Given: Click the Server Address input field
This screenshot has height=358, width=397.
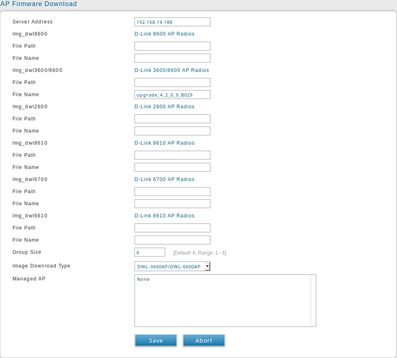Looking at the screenshot, I should coord(172,22).
